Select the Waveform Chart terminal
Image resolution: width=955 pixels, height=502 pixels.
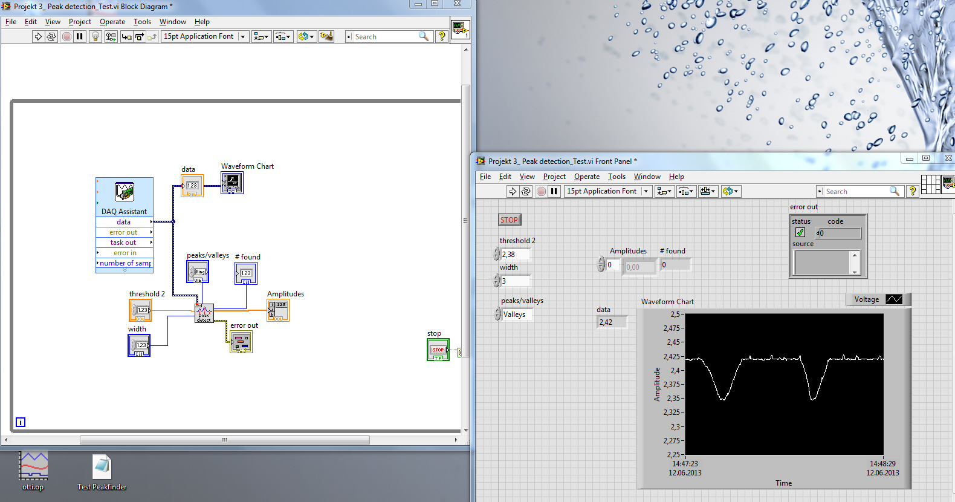coord(232,183)
